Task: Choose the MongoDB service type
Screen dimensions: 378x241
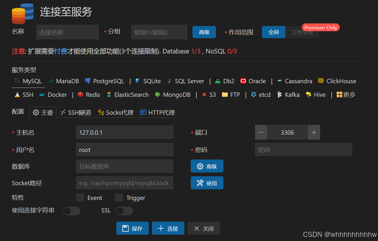Action: 173,95
